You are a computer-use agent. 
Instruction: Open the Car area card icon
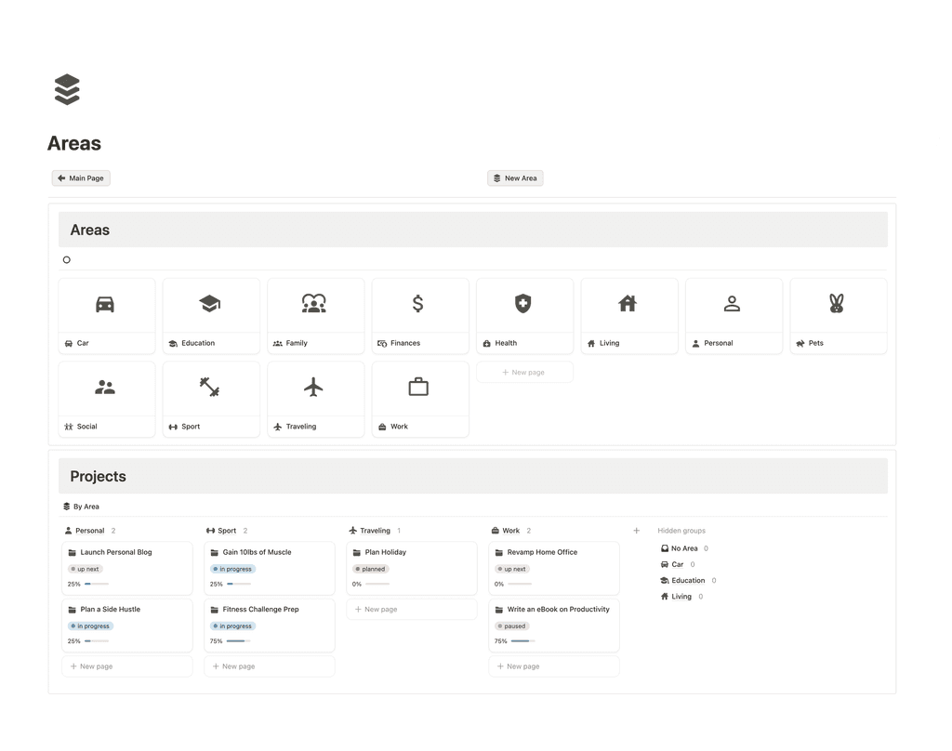click(105, 304)
